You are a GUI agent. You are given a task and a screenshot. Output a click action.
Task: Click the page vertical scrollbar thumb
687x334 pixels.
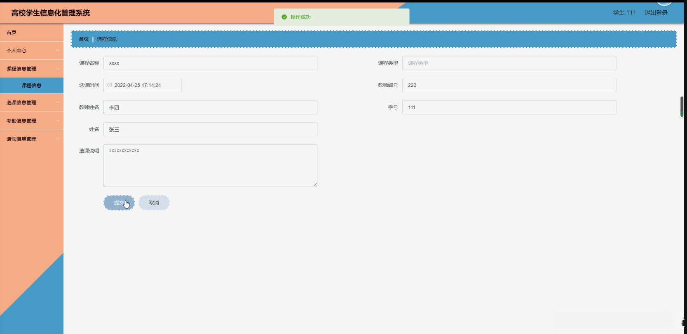682,107
